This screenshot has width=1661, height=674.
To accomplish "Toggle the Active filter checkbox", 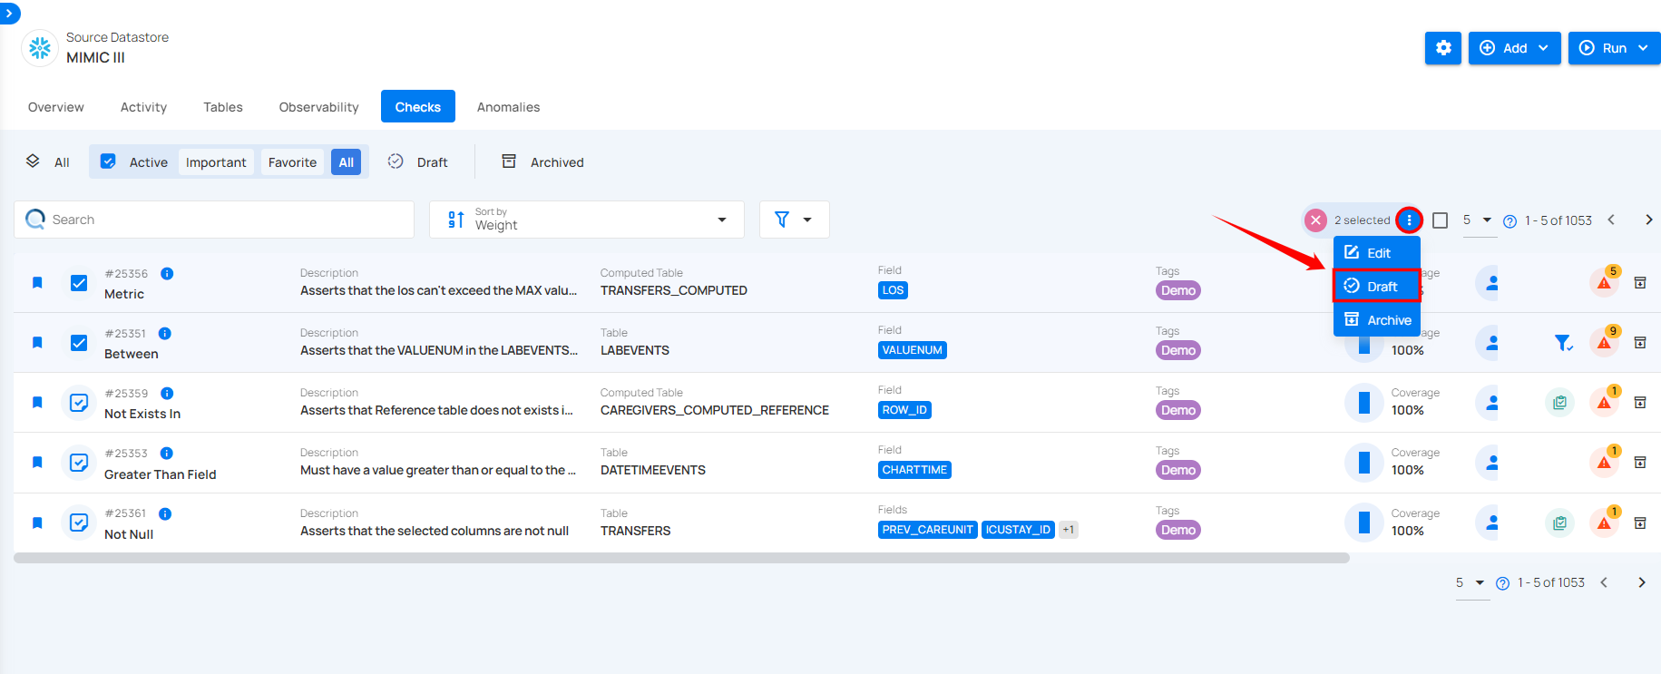I will (x=108, y=161).
